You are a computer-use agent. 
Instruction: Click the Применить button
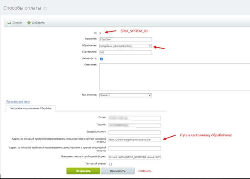point(118,171)
